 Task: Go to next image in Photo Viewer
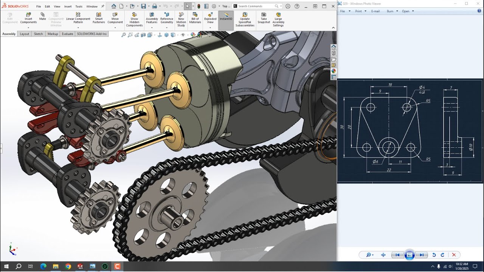pyautogui.click(x=422, y=255)
